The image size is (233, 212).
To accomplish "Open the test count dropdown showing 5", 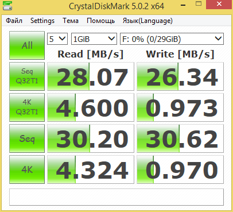I will click(57, 39).
